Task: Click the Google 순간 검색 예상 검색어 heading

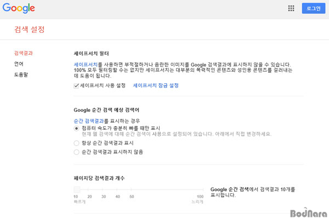Action: point(106,110)
